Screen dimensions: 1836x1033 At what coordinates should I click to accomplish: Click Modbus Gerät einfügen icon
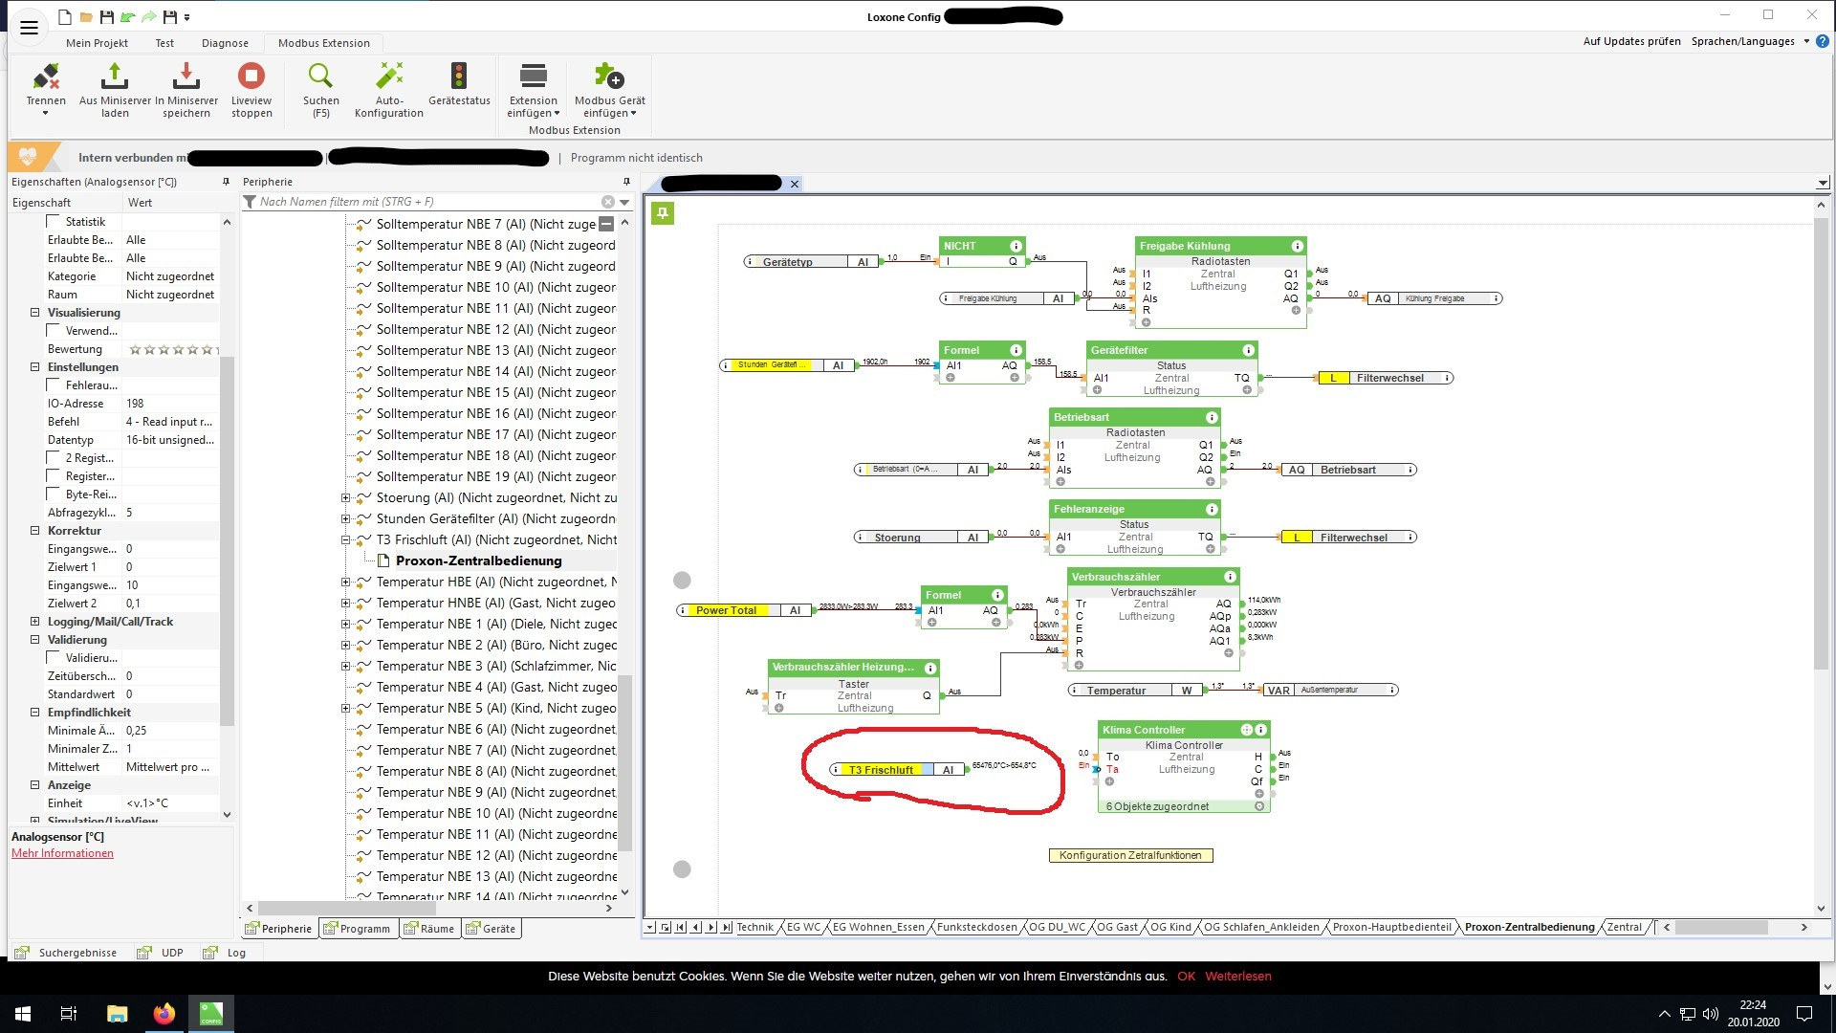click(609, 77)
